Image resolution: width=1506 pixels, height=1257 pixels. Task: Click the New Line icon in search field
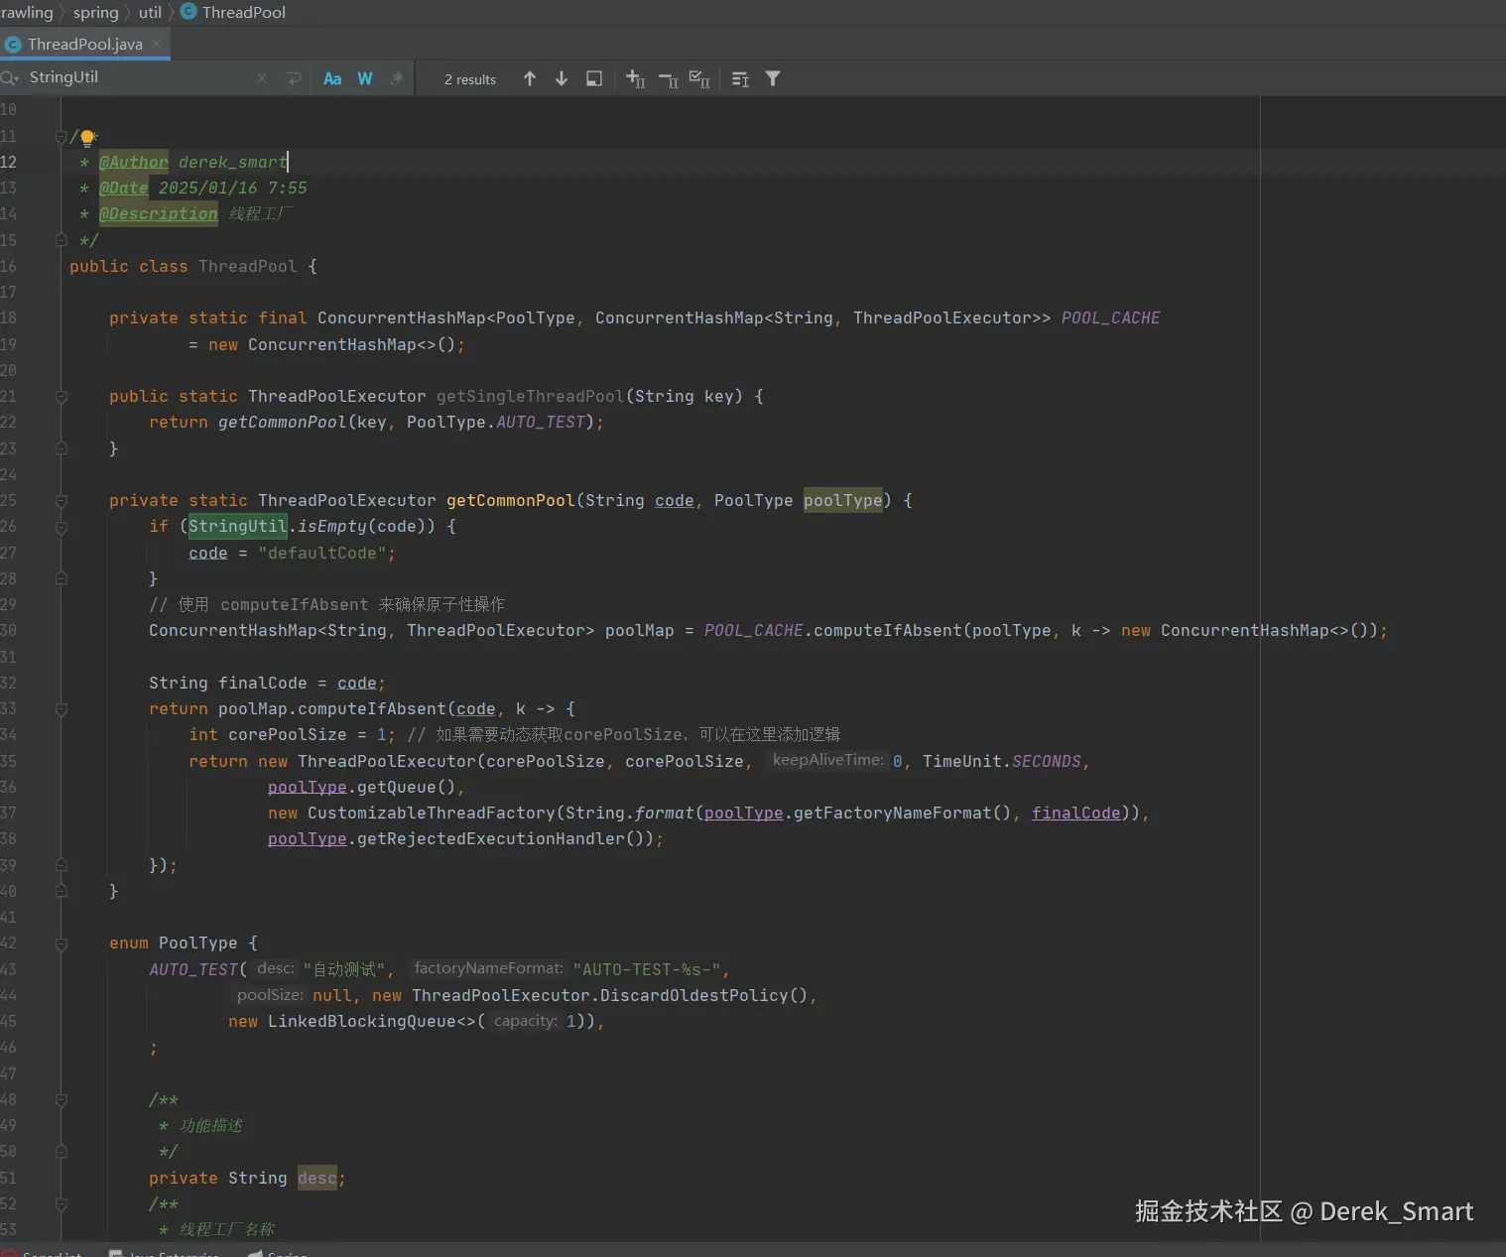(x=294, y=78)
